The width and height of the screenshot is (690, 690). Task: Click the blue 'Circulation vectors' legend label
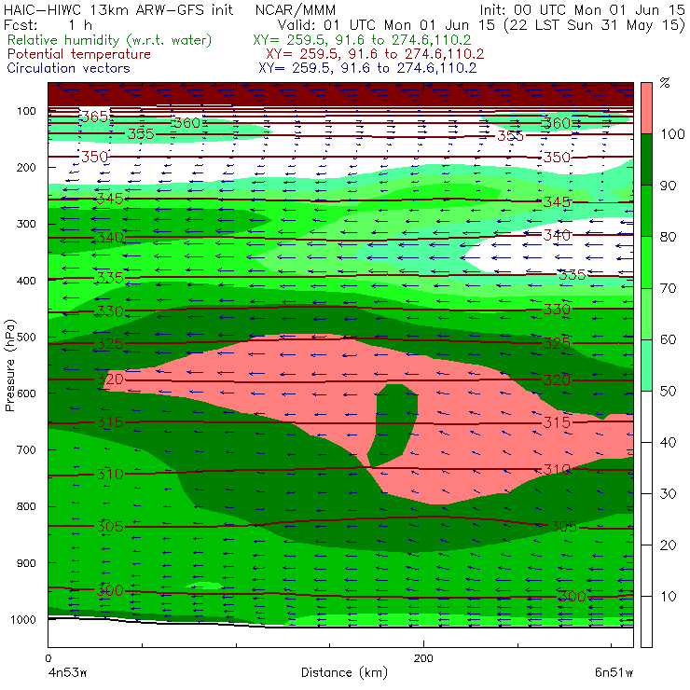[x=68, y=68]
